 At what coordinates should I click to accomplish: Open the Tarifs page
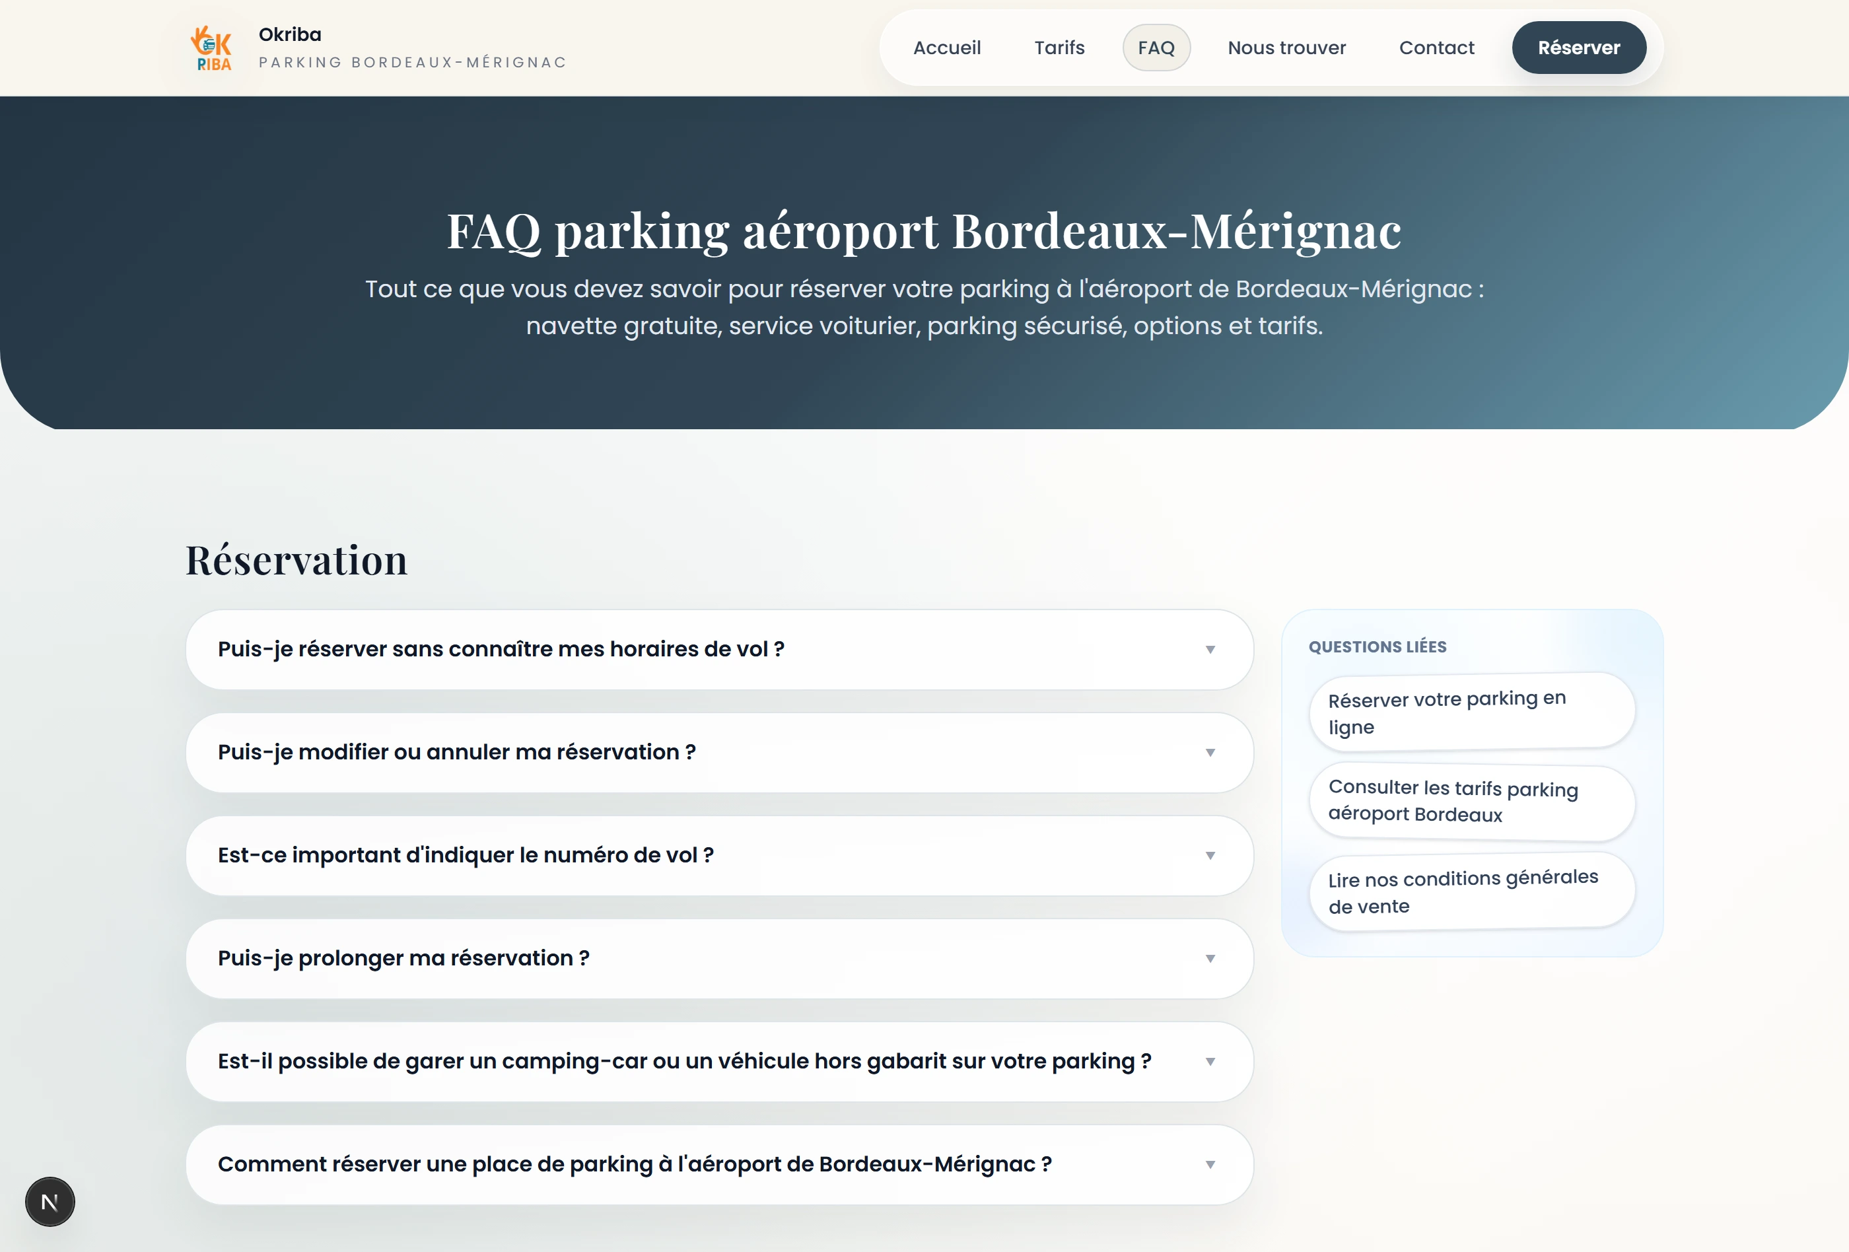[x=1059, y=48]
